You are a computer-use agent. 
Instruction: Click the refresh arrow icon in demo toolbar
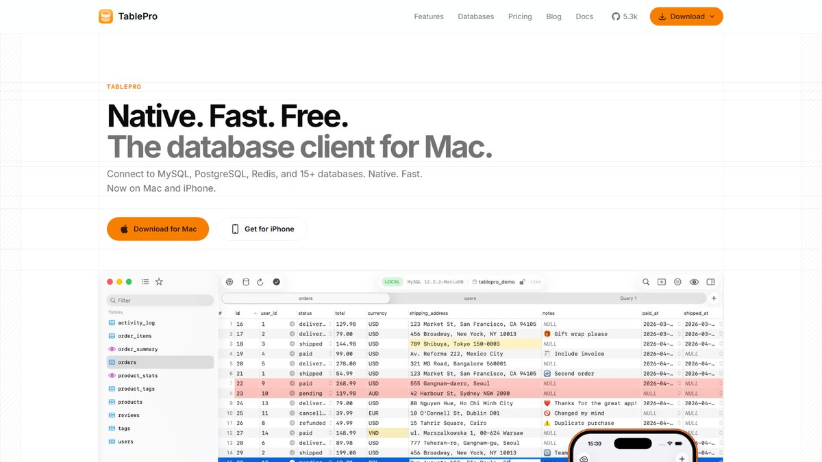point(260,281)
